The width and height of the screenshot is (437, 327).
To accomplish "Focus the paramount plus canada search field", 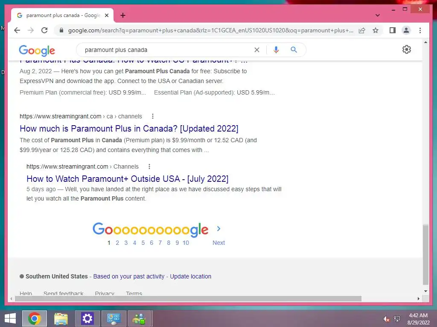I will coord(167,50).
